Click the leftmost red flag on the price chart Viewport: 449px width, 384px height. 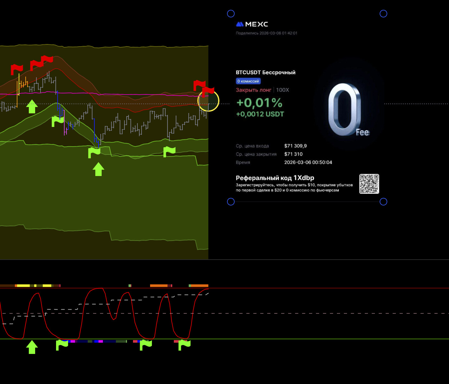[x=17, y=69]
